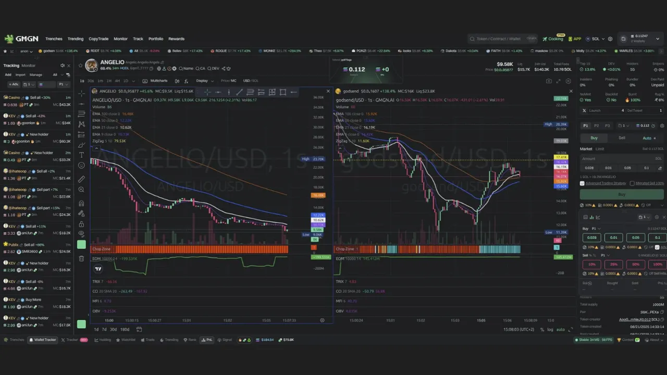Screen dimensions: 667x375
Task: Click the Amount input field
Action: tap(622, 158)
